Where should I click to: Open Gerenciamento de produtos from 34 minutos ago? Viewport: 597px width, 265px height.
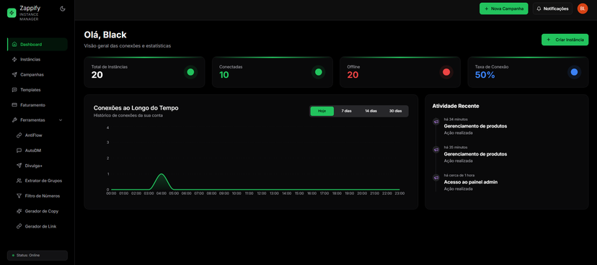tap(475, 126)
